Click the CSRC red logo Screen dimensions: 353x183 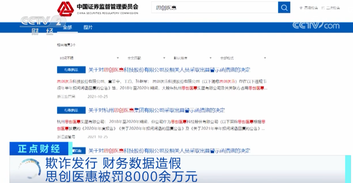click(66, 9)
